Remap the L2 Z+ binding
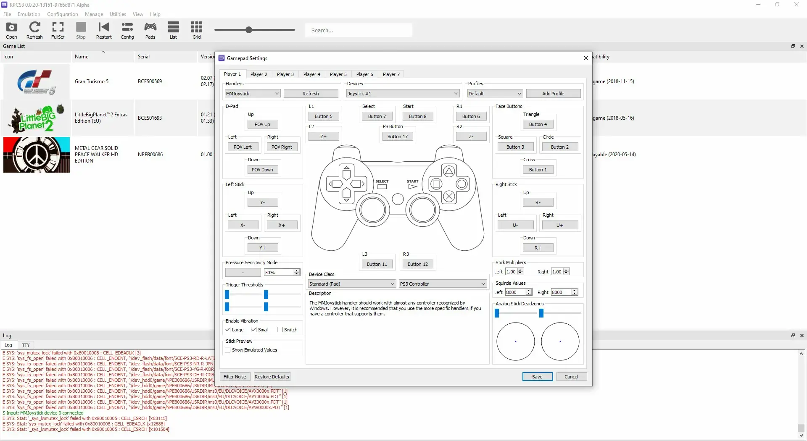807x441 pixels. (x=323, y=136)
